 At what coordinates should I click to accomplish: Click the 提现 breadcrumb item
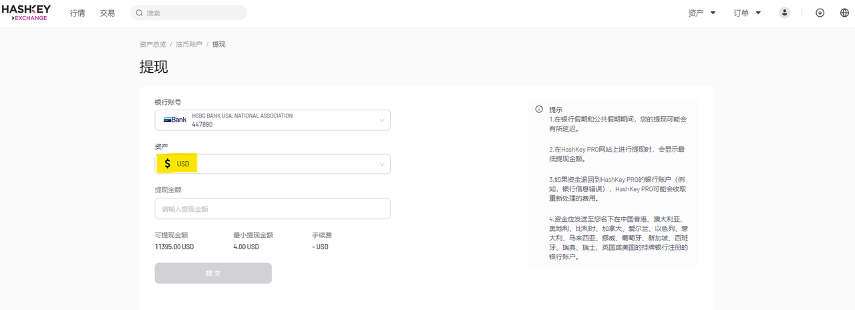[219, 44]
